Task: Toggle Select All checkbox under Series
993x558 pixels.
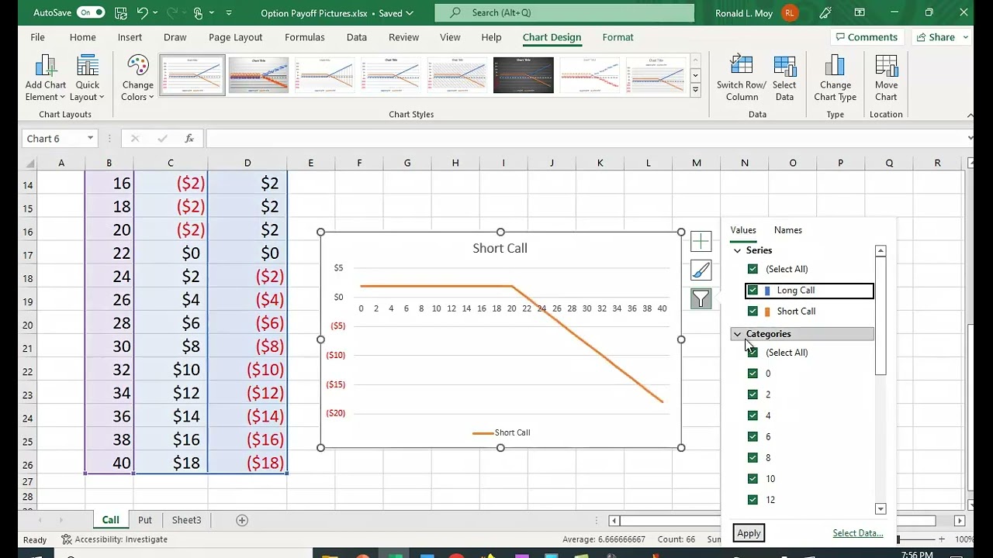Action: coord(753,269)
